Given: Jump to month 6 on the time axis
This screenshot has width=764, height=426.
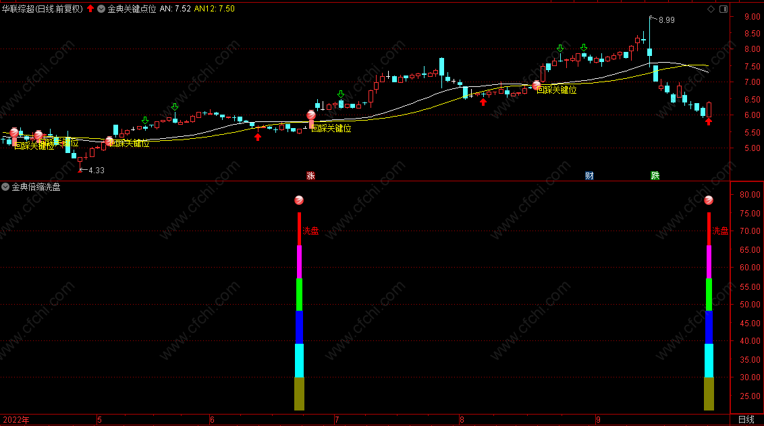Looking at the screenshot, I should [212, 420].
